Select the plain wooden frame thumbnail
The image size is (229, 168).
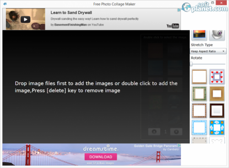(x=199, y=77)
